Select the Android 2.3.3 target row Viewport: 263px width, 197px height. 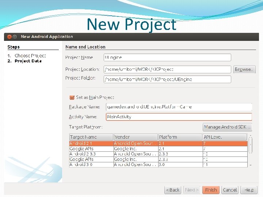158,154
